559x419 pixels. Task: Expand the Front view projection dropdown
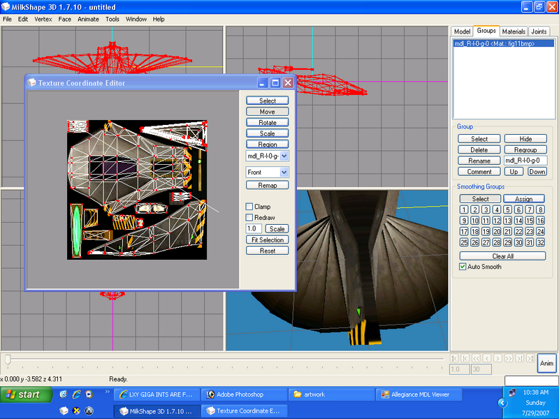[284, 172]
